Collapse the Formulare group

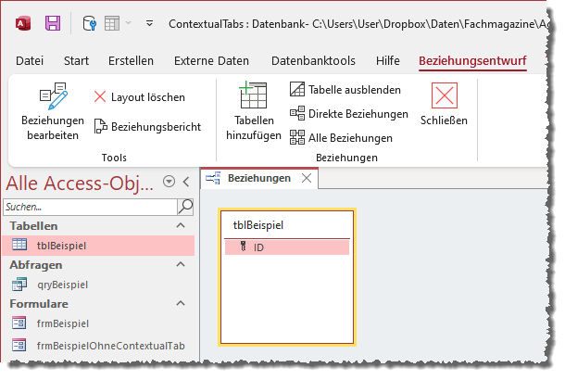click(x=181, y=304)
